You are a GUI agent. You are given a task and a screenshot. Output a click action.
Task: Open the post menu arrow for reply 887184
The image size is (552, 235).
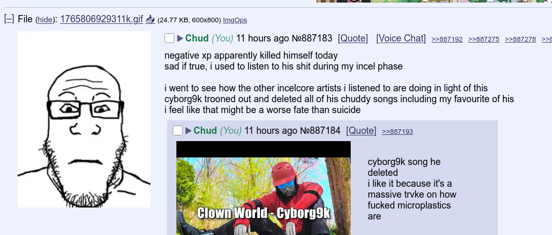pyautogui.click(x=188, y=131)
